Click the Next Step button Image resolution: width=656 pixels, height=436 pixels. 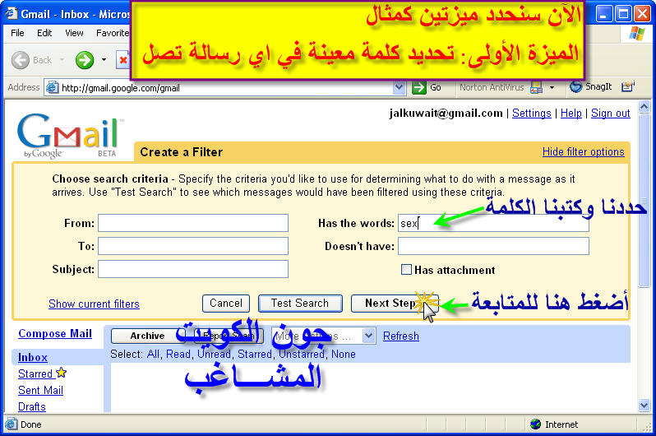tap(395, 304)
